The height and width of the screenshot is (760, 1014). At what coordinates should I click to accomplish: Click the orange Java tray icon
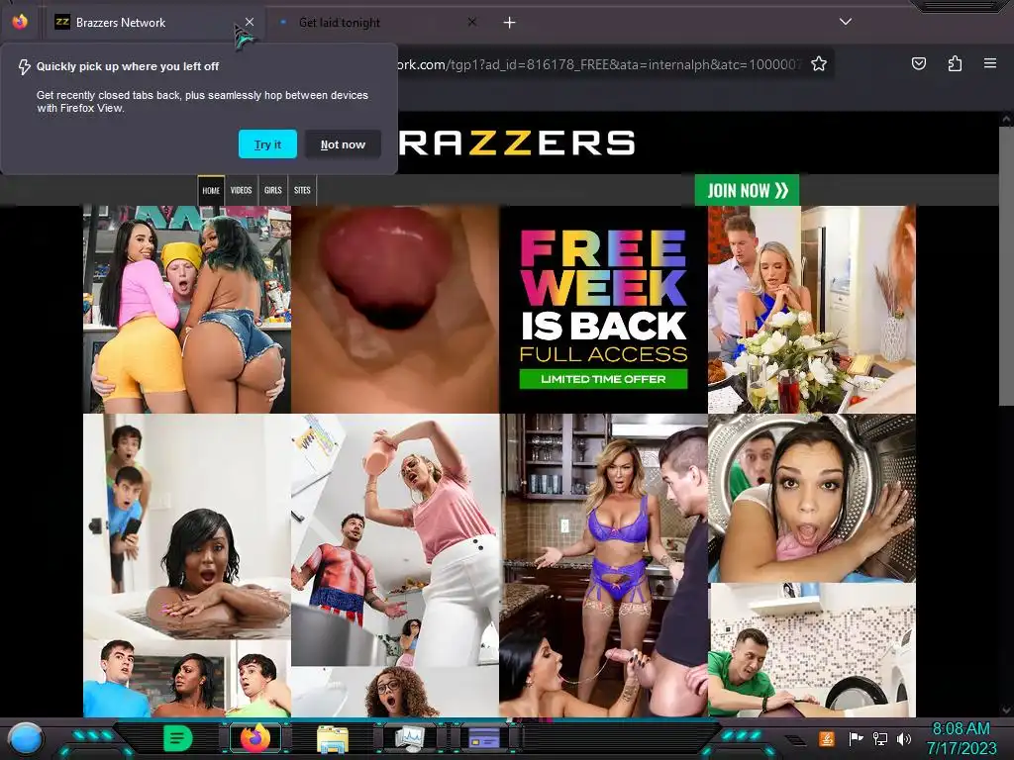(x=827, y=738)
